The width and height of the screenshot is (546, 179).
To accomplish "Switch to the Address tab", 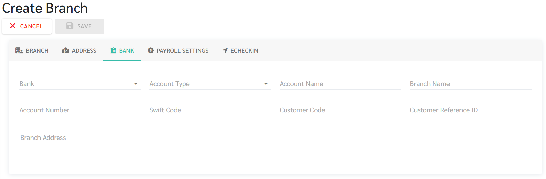I will pyautogui.click(x=79, y=51).
